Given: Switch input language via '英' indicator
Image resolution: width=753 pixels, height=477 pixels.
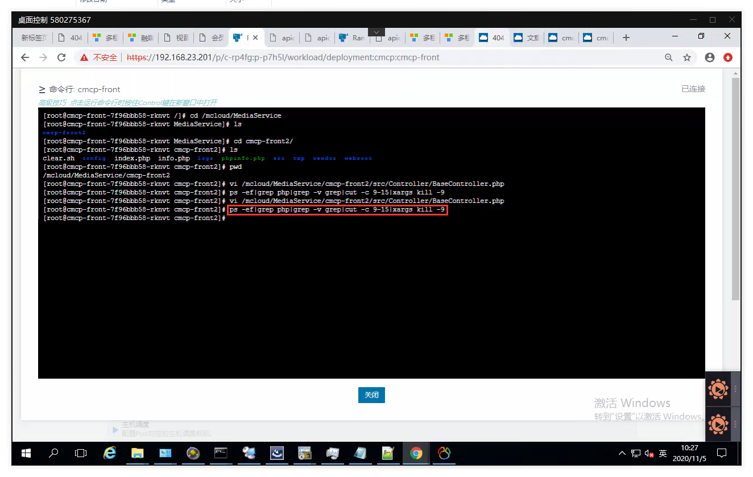Looking at the screenshot, I should tap(663, 454).
